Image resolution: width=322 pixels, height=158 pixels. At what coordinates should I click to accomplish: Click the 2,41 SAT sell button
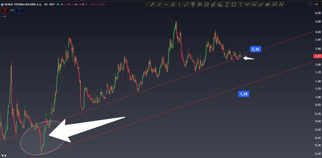pyautogui.click(x=5, y=10)
